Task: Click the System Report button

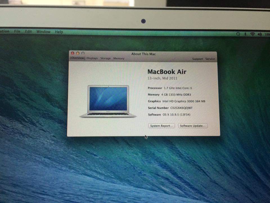Action: 161,126
